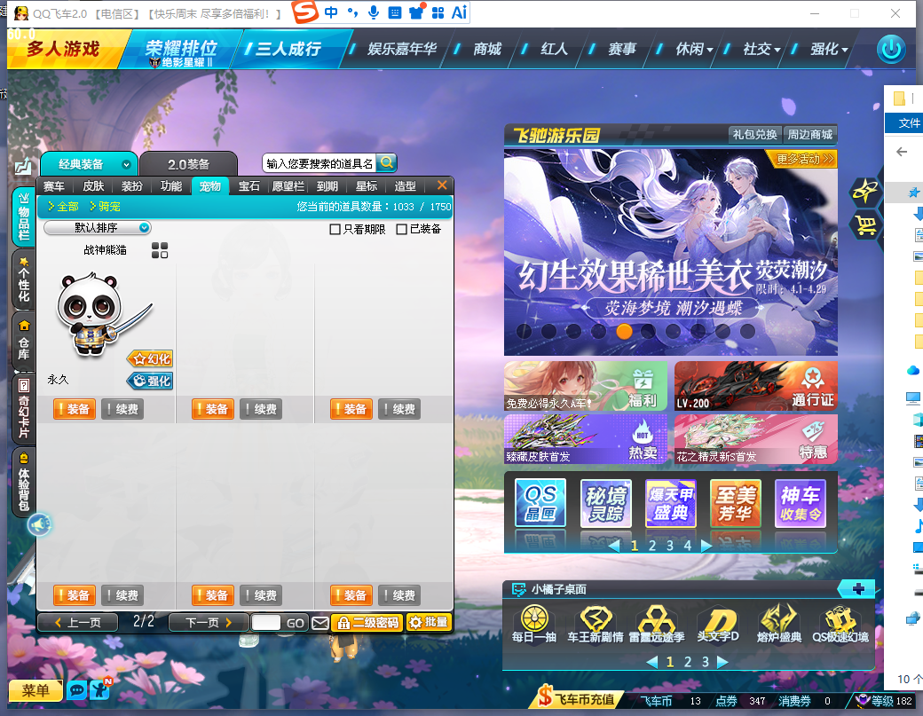Click previous arrow in activity tile pager
Image resolution: width=923 pixels, height=716 pixels.
[x=614, y=546]
